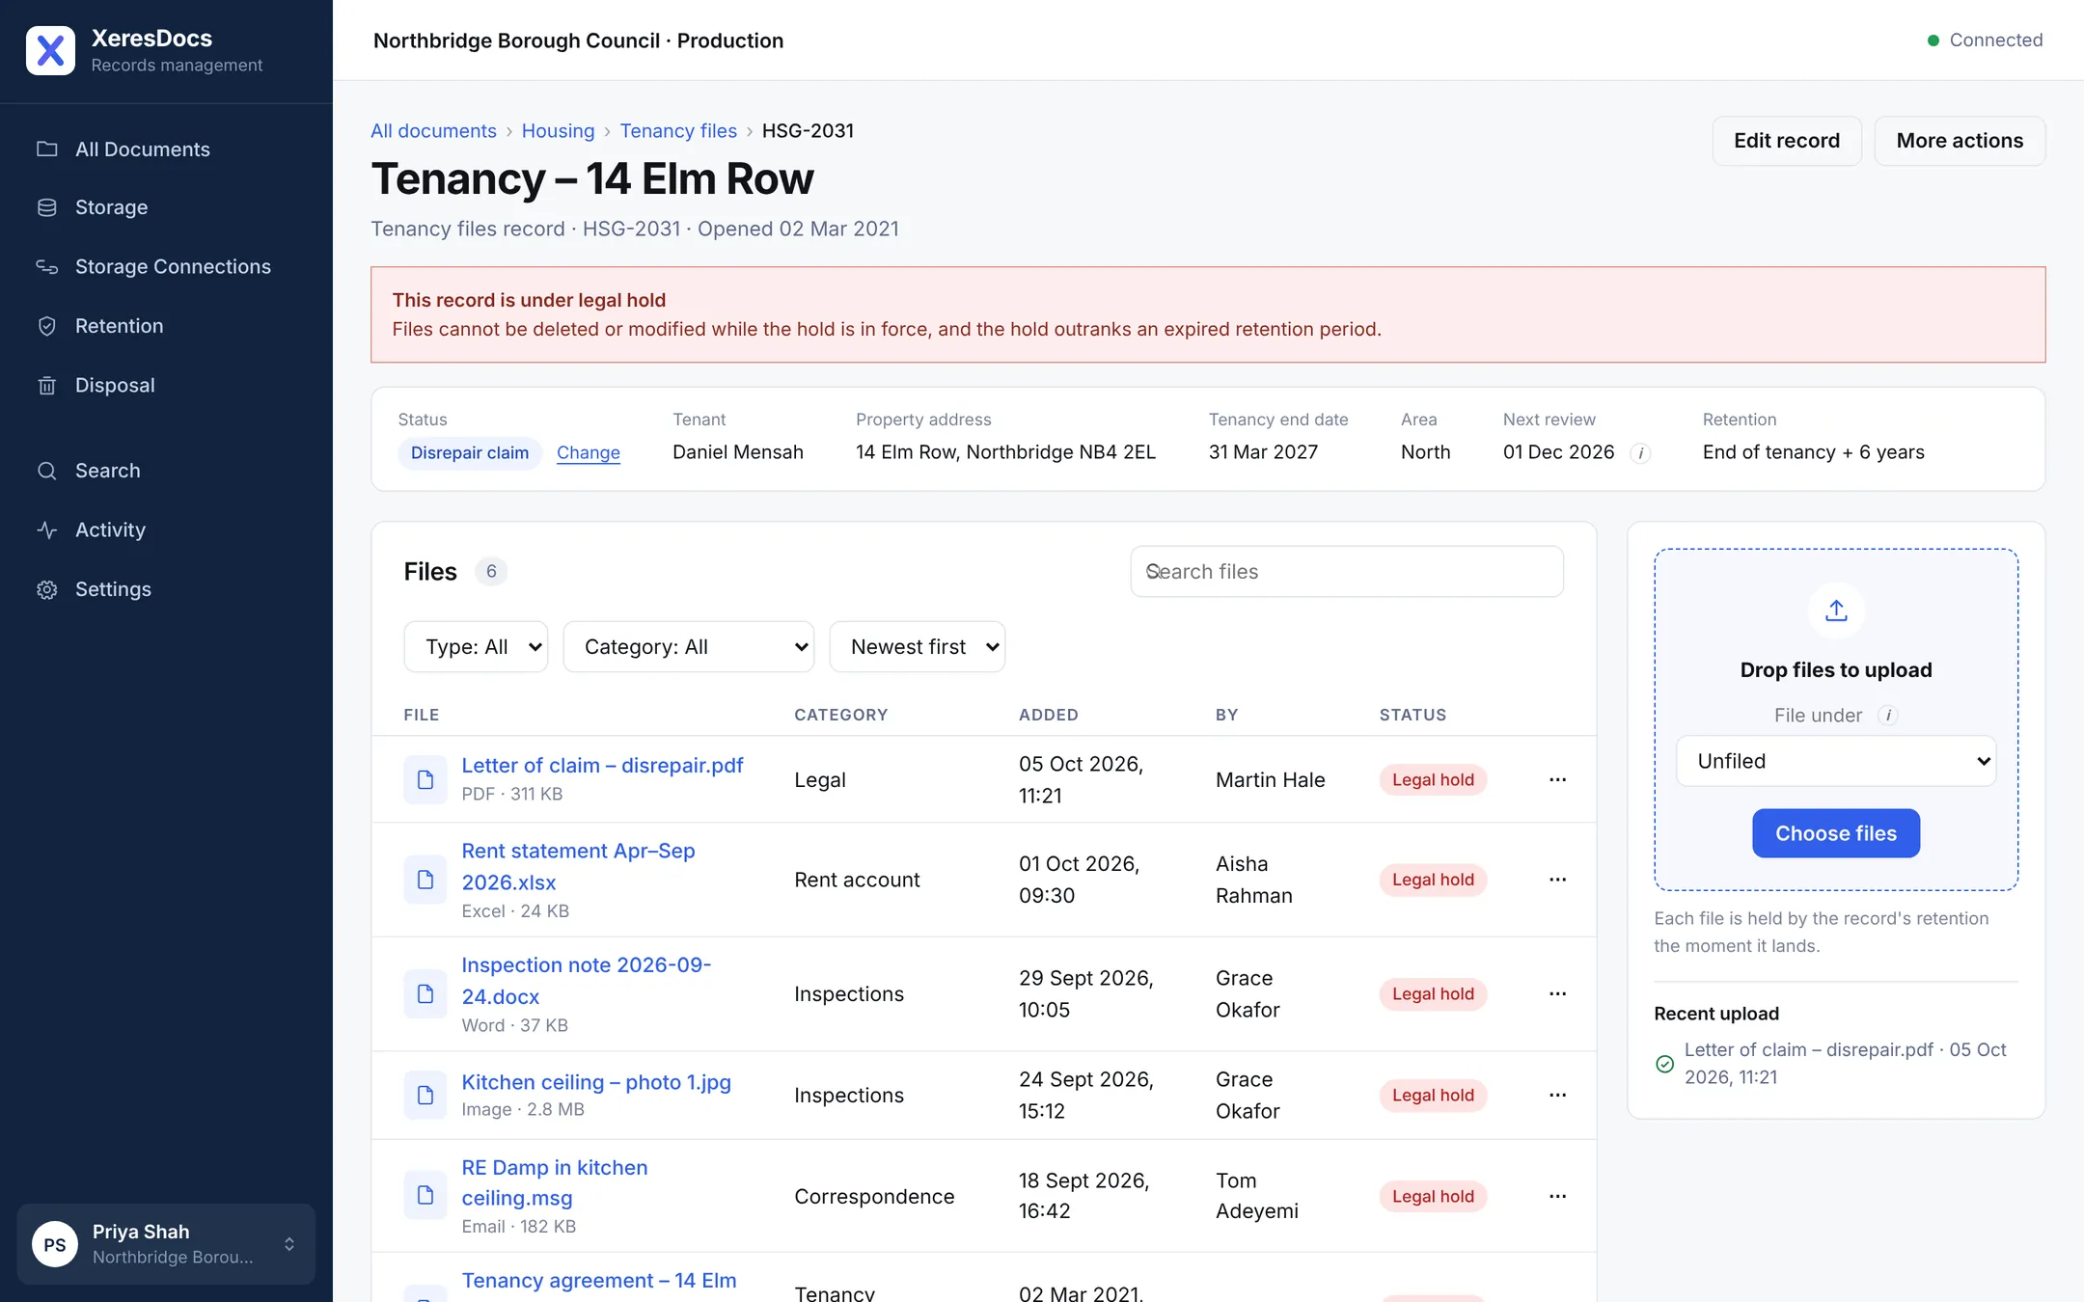2084x1302 pixels.
Task: Follow the Tenancy files breadcrumb link
Action: pyautogui.click(x=678, y=130)
